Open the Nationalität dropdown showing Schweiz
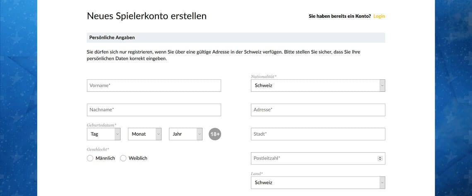This screenshot has height=196, width=472. coord(318,86)
